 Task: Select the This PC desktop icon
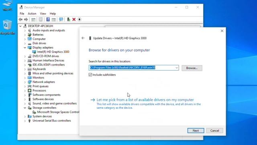point(7,6)
